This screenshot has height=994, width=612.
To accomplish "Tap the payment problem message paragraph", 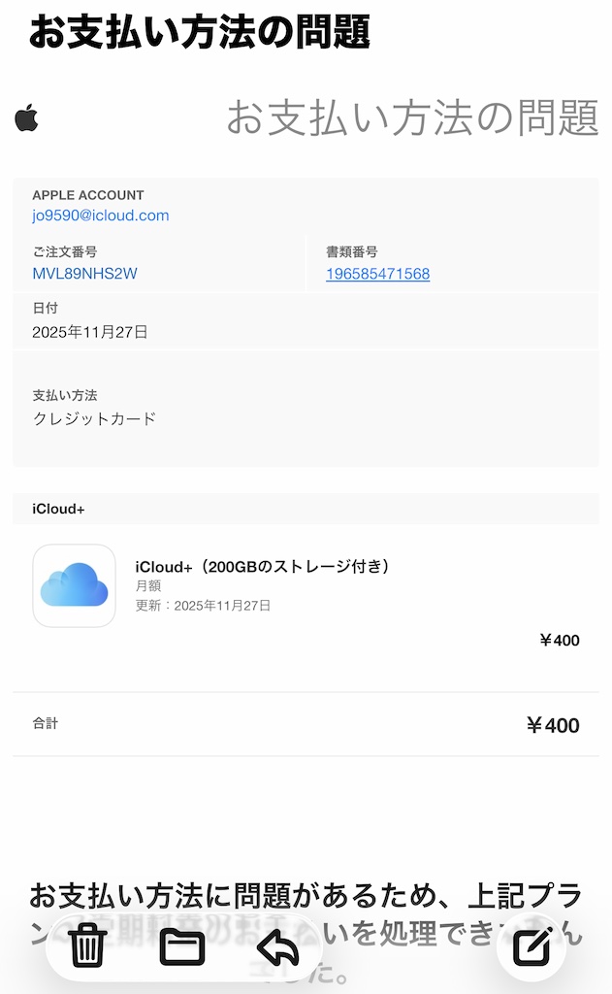I will pyautogui.click(x=306, y=893).
